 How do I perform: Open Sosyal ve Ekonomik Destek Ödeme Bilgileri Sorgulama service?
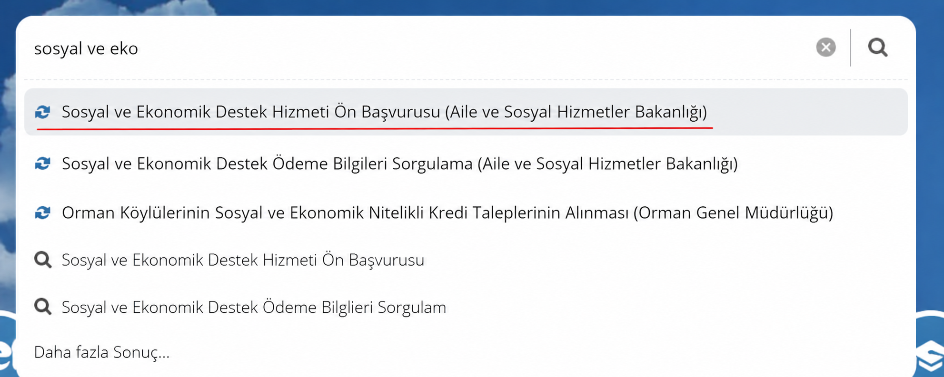point(466,164)
